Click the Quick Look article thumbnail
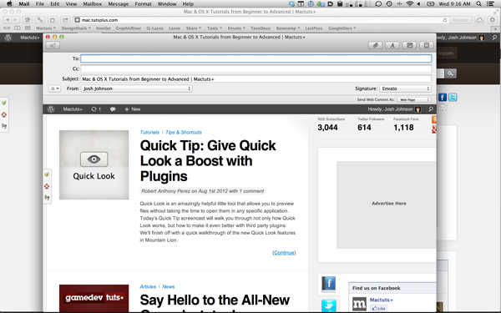This screenshot has width=501, height=313. (x=94, y=164)
